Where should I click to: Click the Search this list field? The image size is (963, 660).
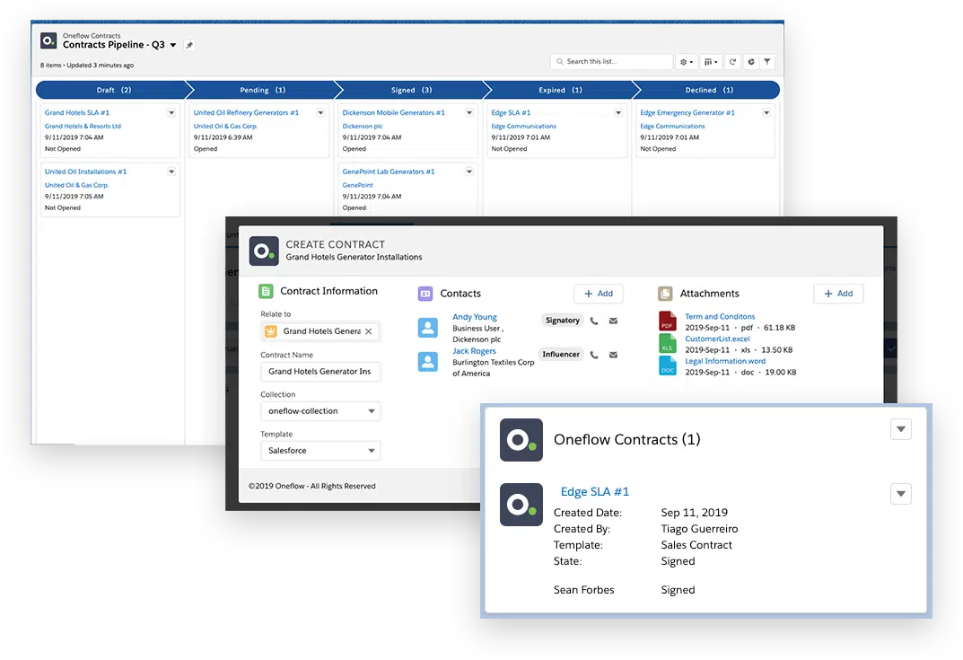tap(612, 61)
